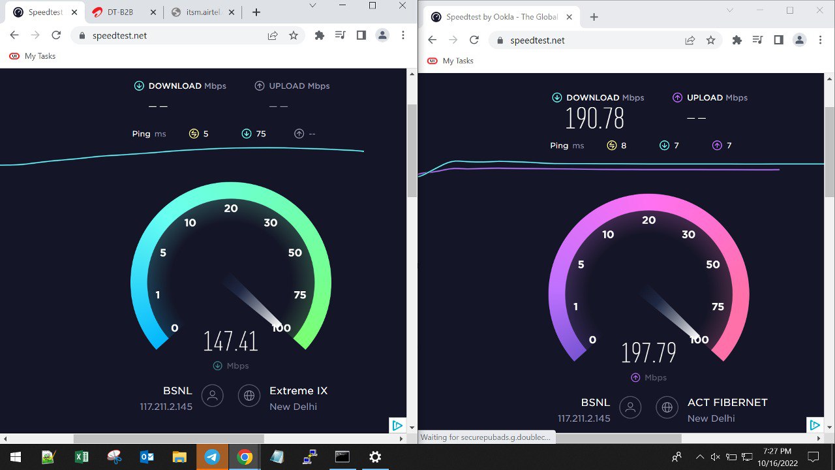Reload the page in the right browser window
Screen dimensions: 835x470
(474, 40)
